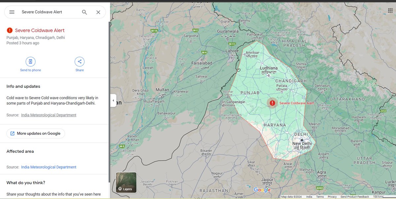Click the Agra city label
This screenshot has height=199, width=396.
[321, 172]
